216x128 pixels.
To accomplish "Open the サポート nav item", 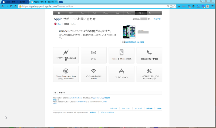I will (x=141, y=13).
